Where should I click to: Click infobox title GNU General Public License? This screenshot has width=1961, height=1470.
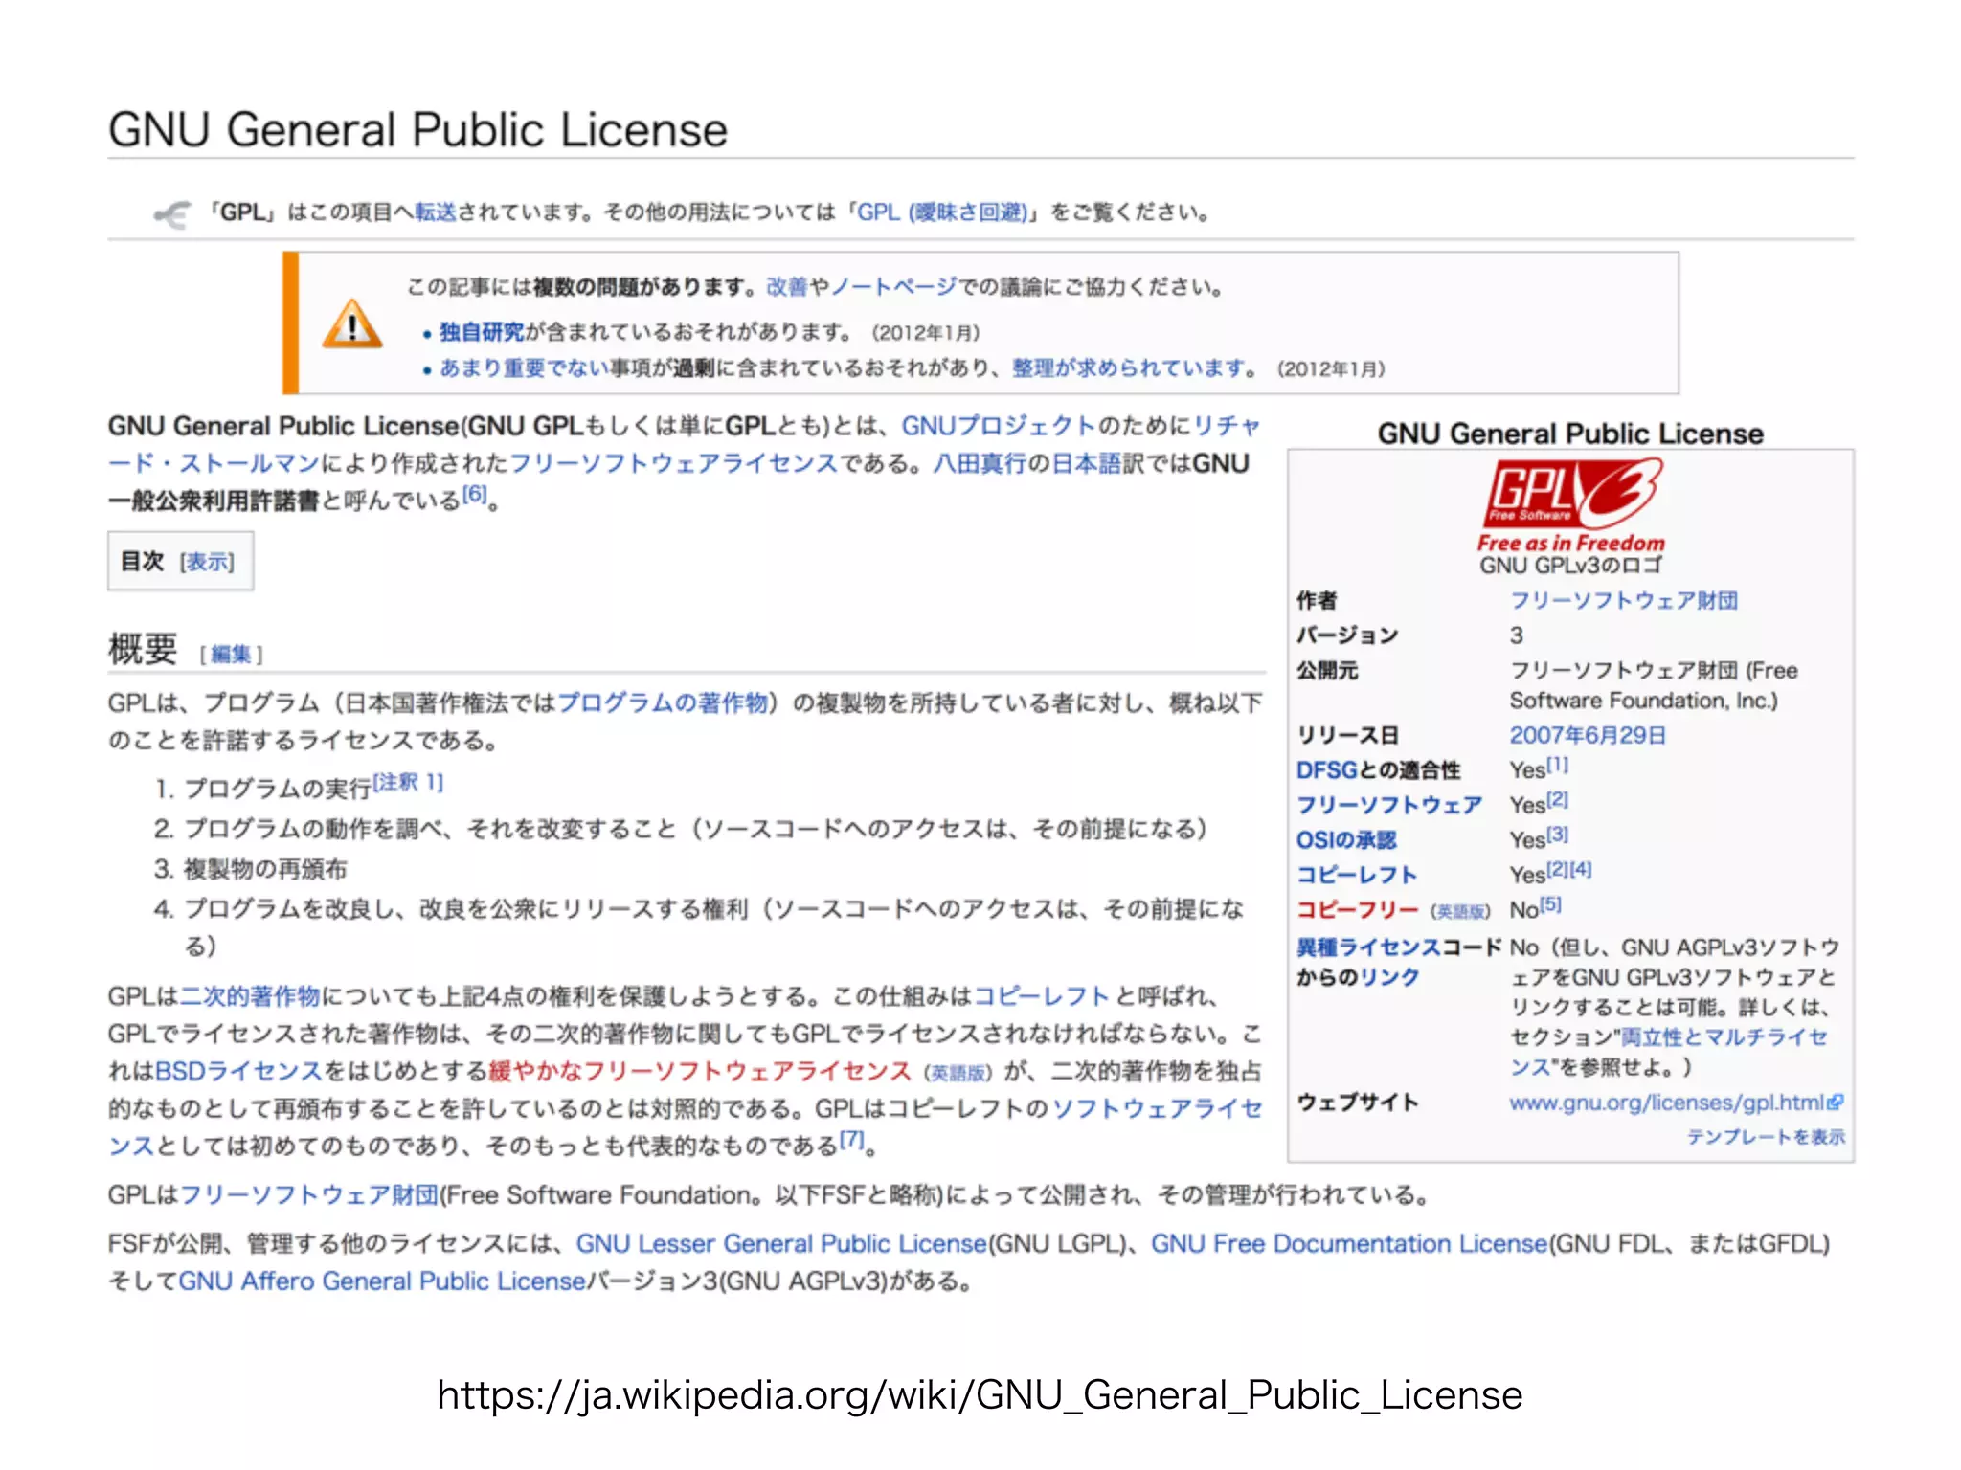point(1570,434)
